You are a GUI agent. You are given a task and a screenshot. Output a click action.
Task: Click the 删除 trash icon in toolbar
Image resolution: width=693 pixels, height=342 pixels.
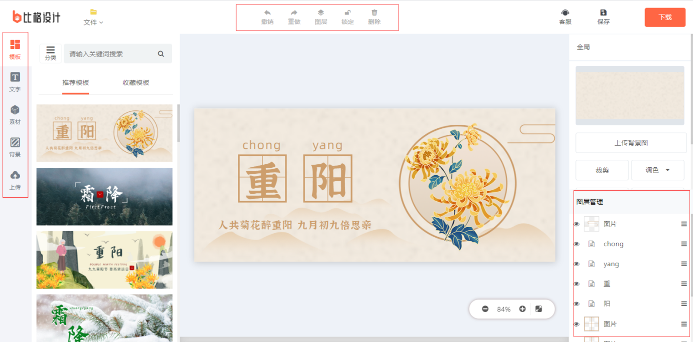click(x=374, y=12)
